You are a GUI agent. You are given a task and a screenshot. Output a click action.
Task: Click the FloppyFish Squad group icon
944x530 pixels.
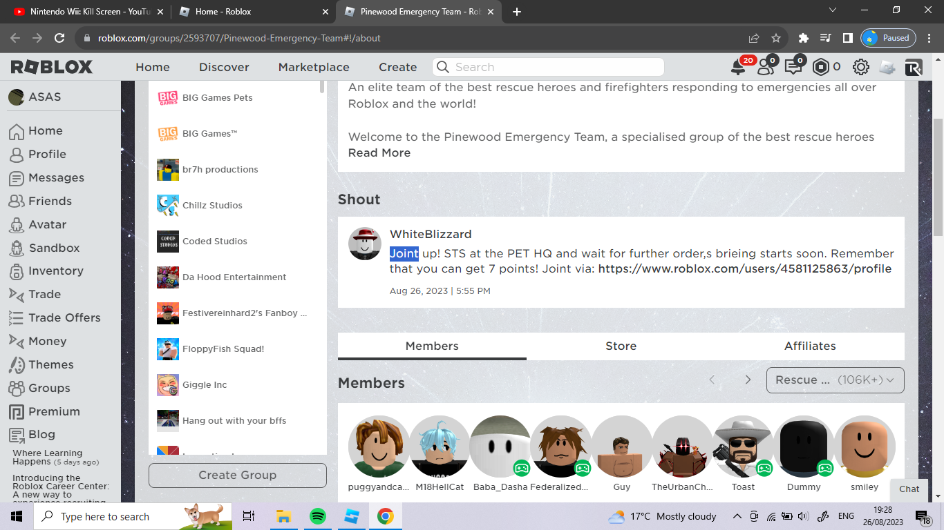pos(168,349)
